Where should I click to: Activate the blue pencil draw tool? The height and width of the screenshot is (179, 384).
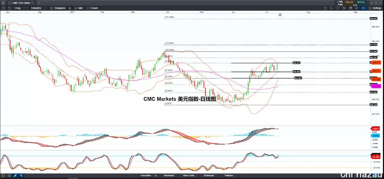(x=15, y=175)
